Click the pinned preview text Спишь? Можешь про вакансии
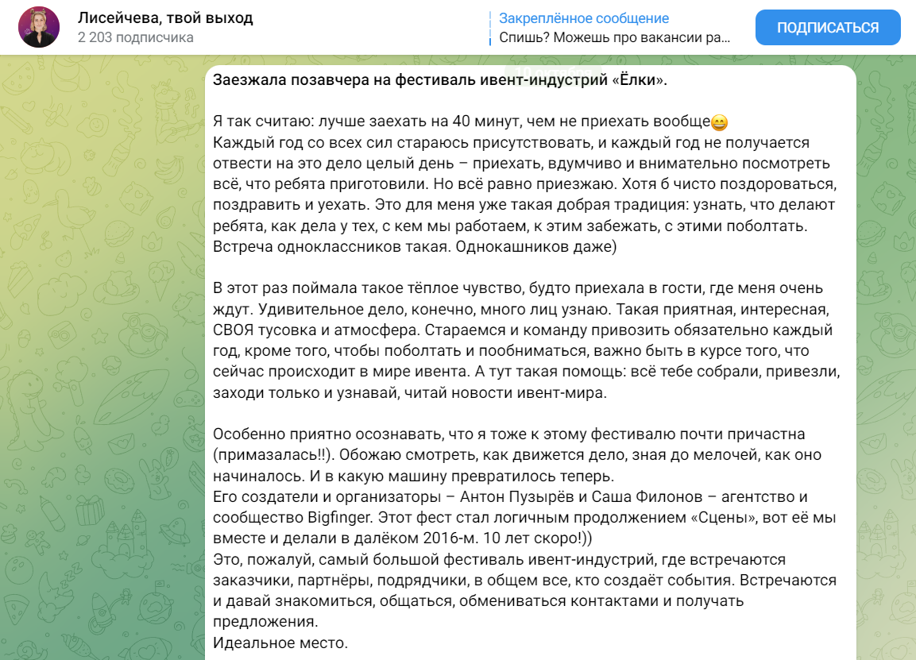The image size is (916, 660). 615,37
